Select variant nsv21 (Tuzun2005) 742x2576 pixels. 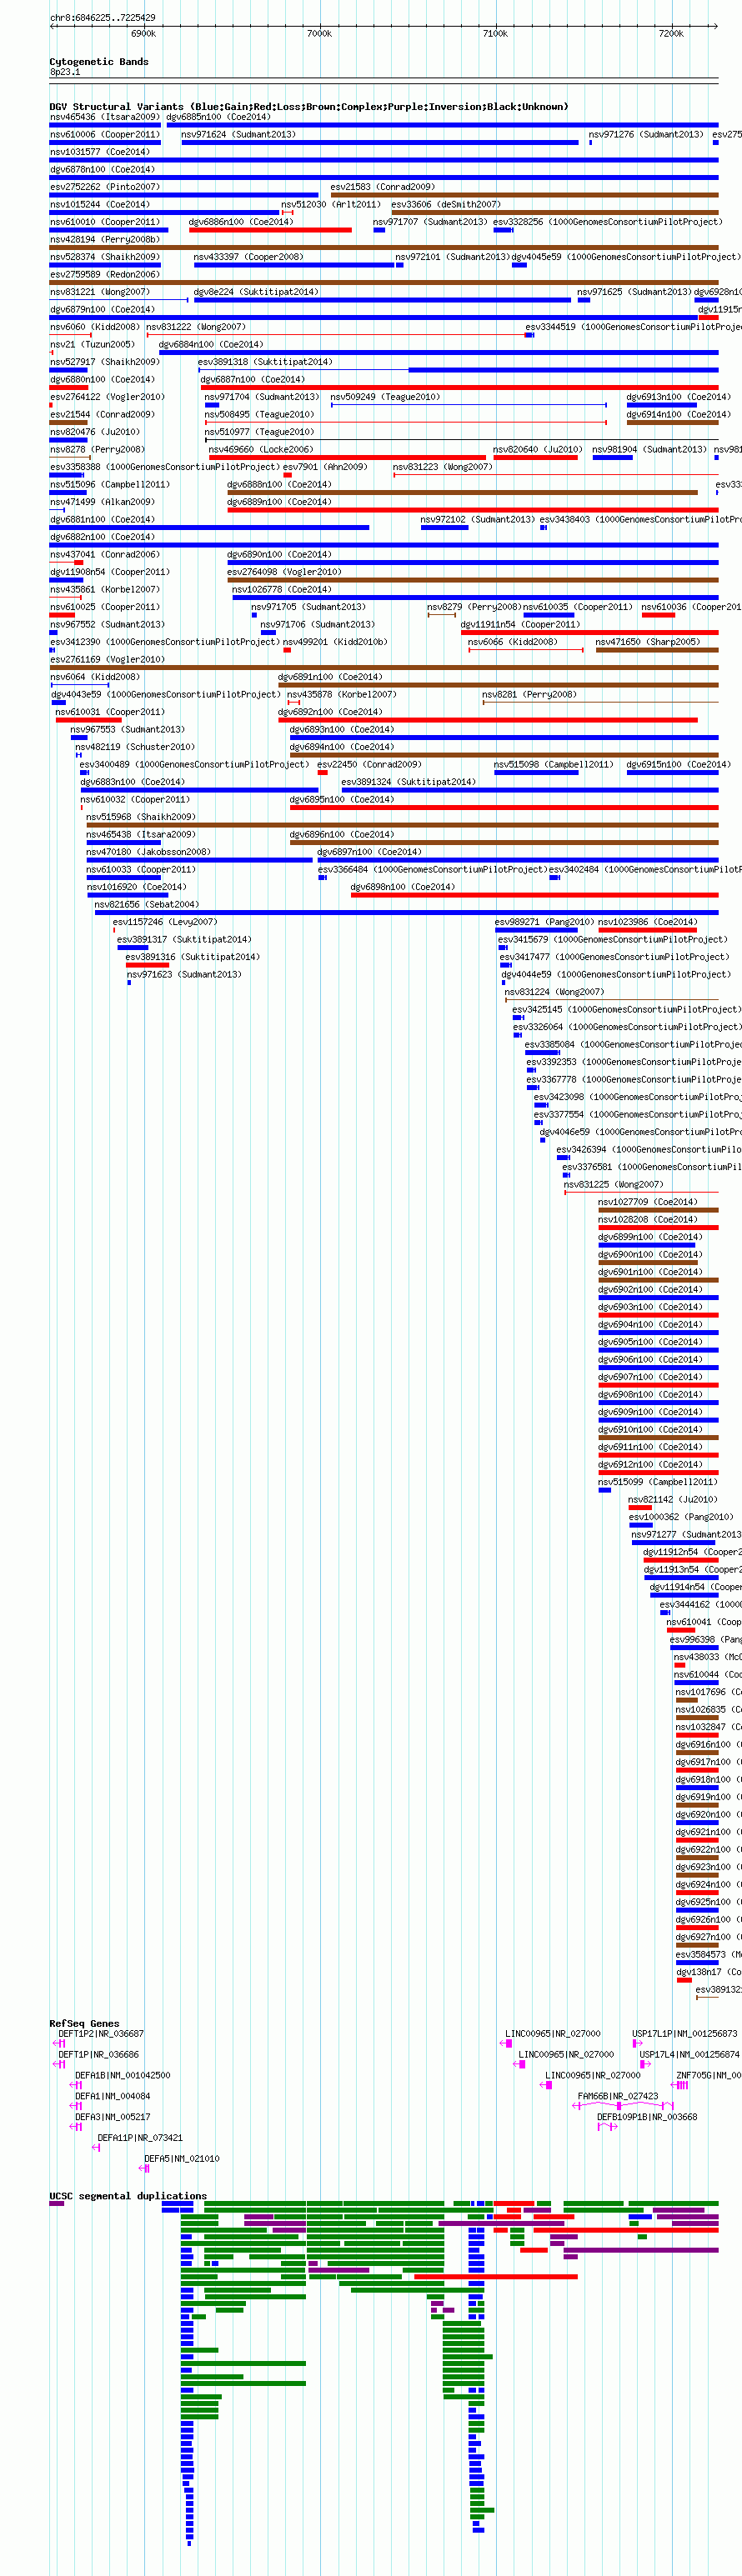coord(92,344)
